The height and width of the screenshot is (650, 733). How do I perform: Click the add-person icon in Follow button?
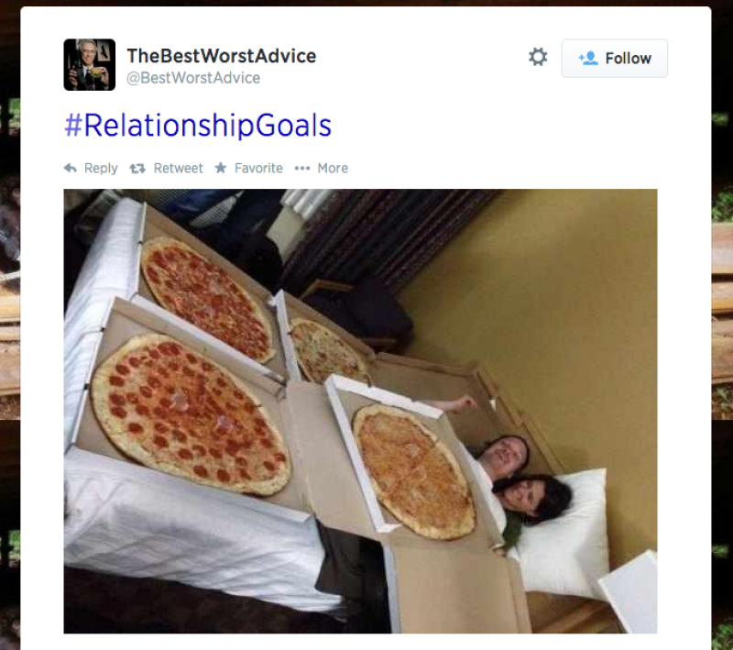[588, 58]
